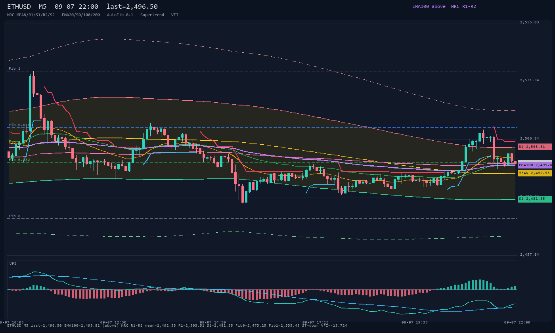The width and height of the screenshot is (555, 333).
Task: Click the green S1 2,481.55 price tag
Action: (535, 199)
